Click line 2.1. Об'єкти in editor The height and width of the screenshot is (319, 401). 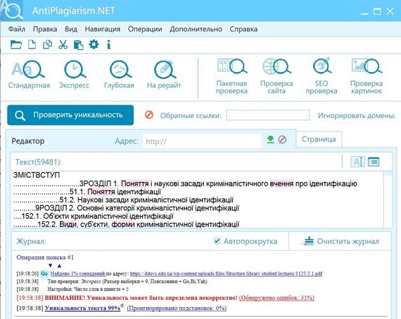tap(93, 216)
